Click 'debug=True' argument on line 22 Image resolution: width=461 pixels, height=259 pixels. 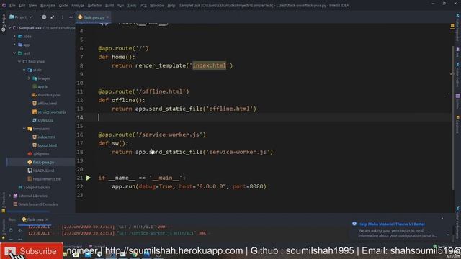(x=156, y=186)
